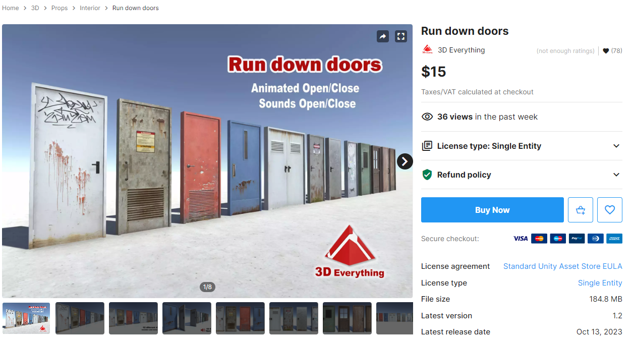Click the heart wishlist button beside Buy Now
Screen dimensions: 634x341
[x=610, y=210]
